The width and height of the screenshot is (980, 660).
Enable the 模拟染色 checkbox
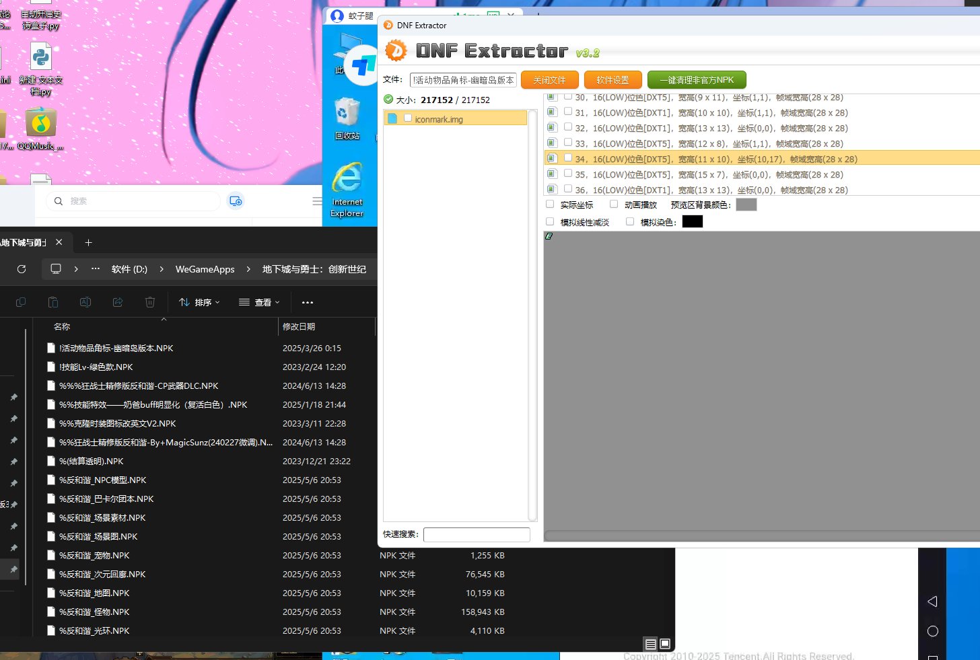tap(630, 222)
